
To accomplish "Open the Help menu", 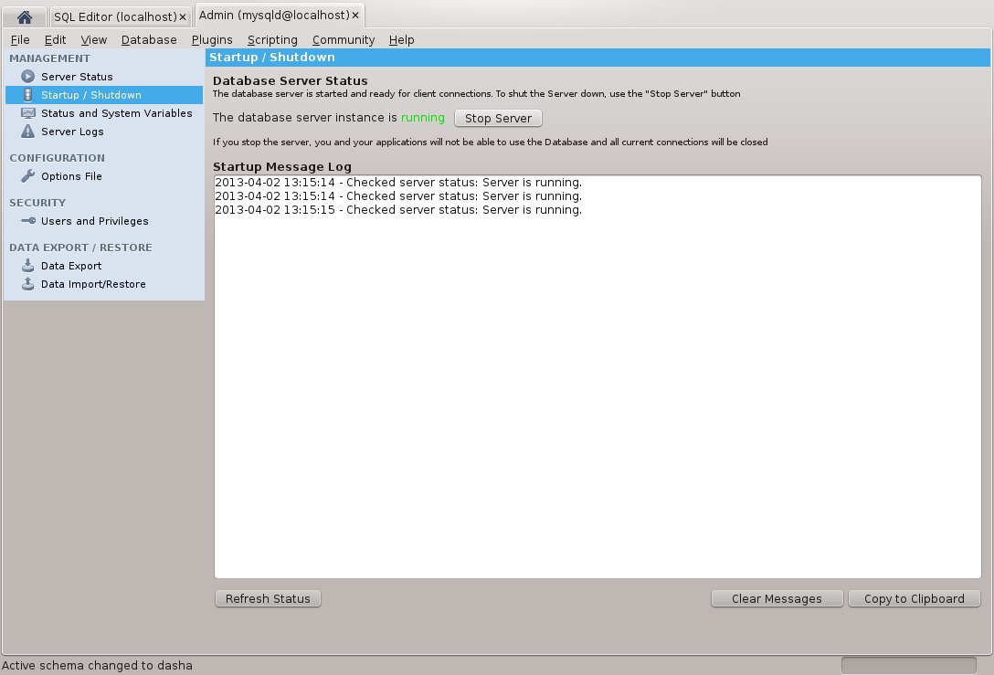I will click(x=401, y=40).
